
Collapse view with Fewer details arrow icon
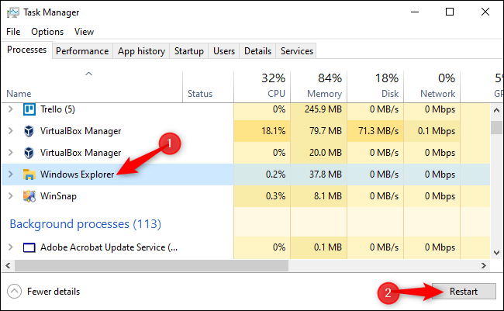pyautogui.click(x=14, y=292)
